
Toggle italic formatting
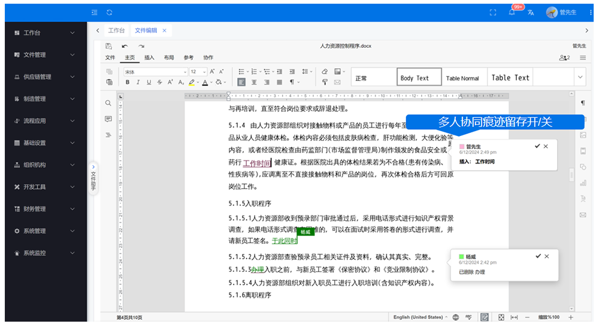coord(137,83)
